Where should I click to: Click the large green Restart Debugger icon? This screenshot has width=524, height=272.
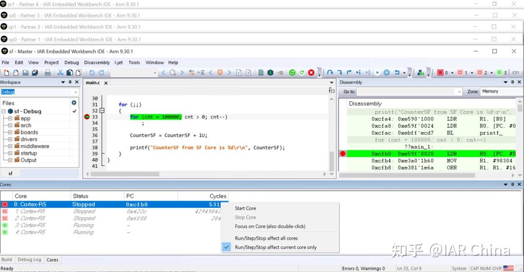[292, 72]
